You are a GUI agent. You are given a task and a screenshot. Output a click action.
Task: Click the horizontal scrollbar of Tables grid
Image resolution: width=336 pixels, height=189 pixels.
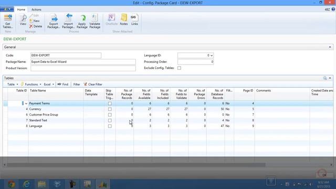tap(136, 165)
